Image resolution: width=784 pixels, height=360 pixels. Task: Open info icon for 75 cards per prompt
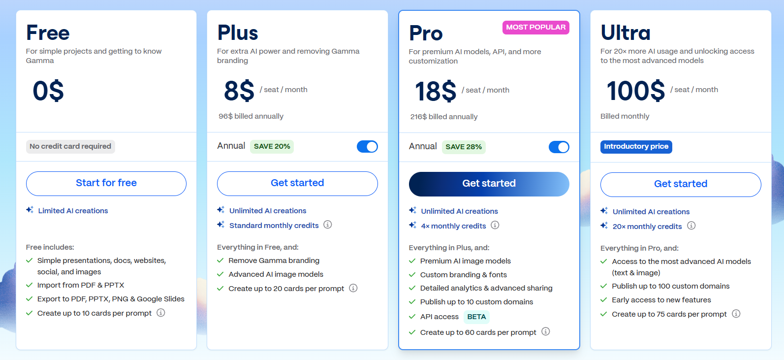click(736, 314)
